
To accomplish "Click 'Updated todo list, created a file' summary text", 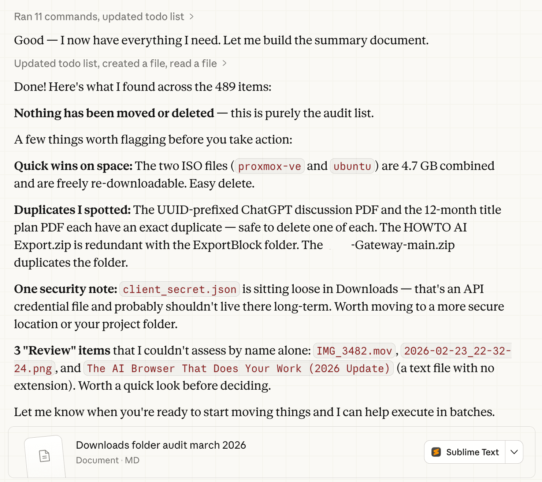I will (x=115, y=63).
